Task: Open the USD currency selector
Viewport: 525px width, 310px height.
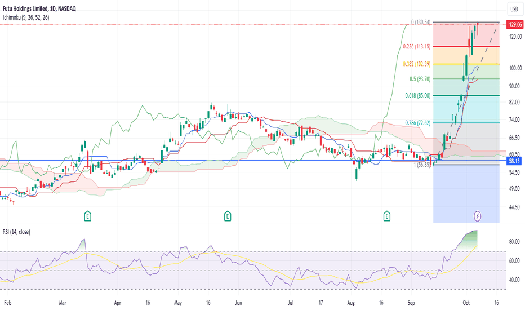Action: pos(514,9)
